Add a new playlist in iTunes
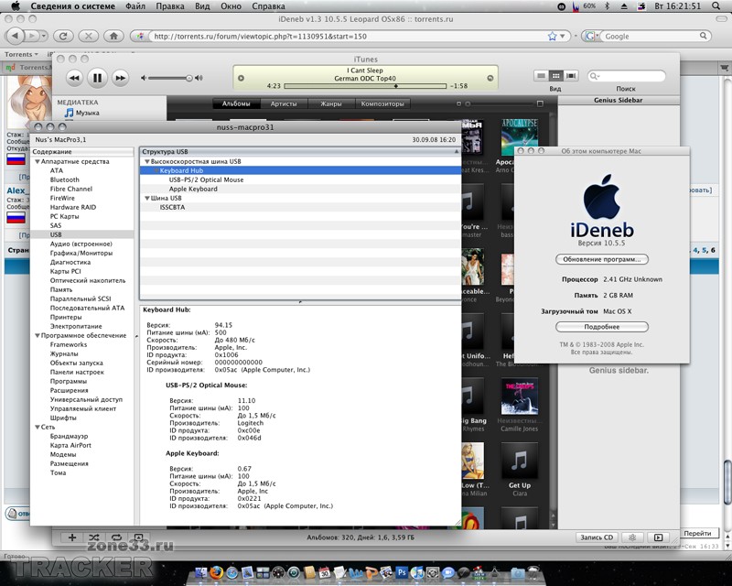This screenshot has width=732, height=586. tap(72, 537)
